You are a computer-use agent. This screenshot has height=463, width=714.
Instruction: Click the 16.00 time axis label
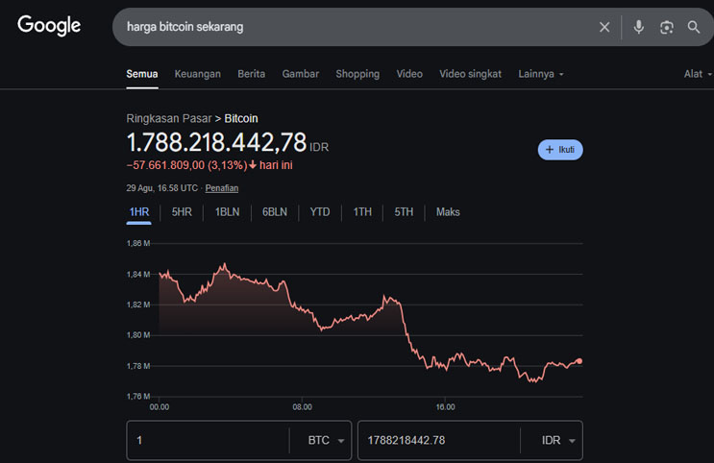pyautogui.click(x=445, y=407)
